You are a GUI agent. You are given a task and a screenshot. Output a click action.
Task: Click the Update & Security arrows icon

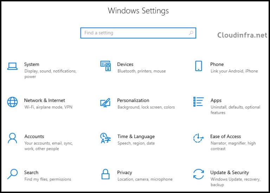click(198, 174)
